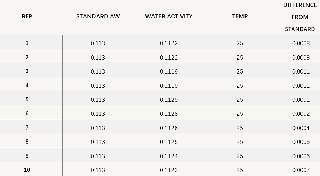Select difference value 0.0002
The image size is (320, 176).
pyautogui.click(x=301, y=114)
